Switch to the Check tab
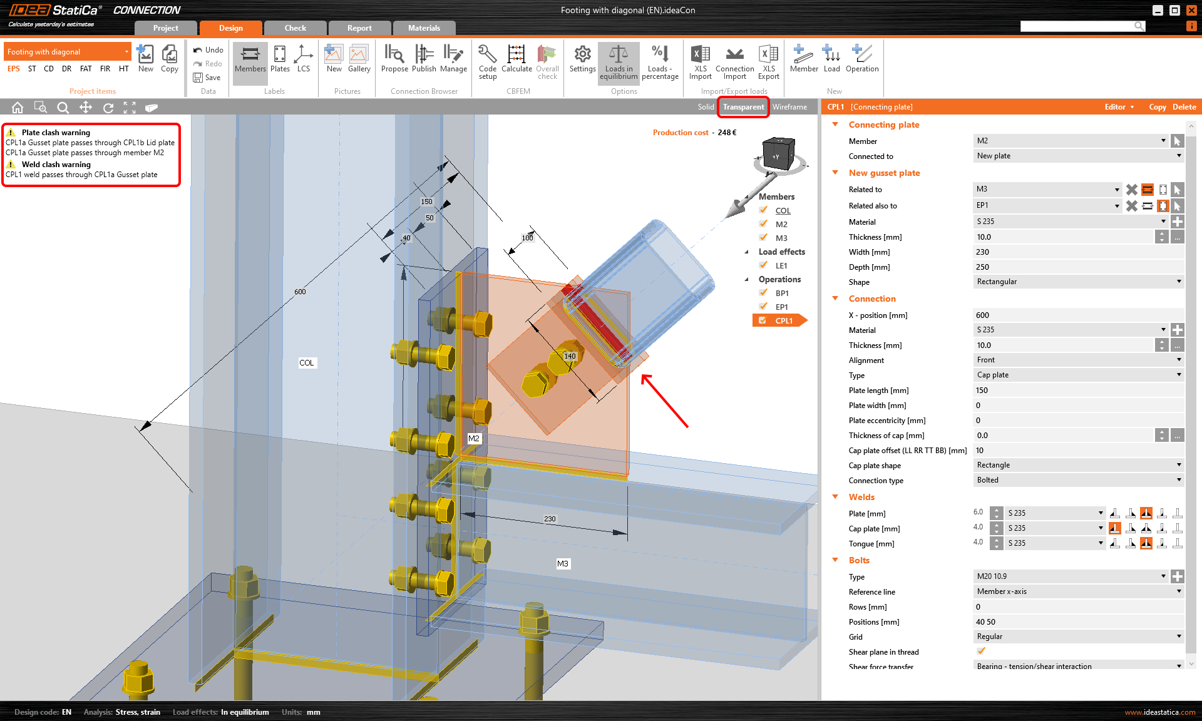Viewport: 1202px width, 721px height. 294,28
